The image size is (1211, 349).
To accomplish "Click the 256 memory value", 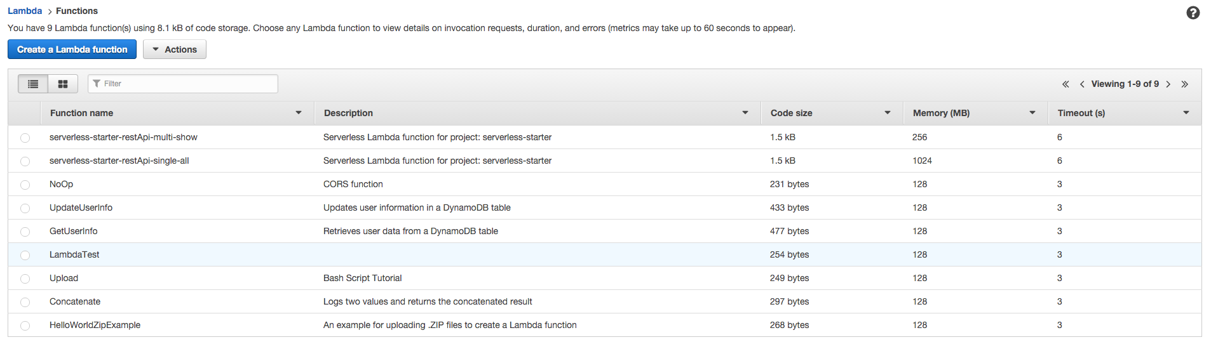I will click(919, 137).
